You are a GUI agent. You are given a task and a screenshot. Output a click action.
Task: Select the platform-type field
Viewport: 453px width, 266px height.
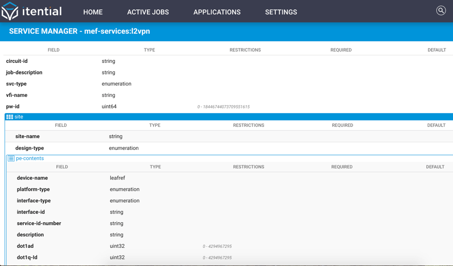point(33,189)
